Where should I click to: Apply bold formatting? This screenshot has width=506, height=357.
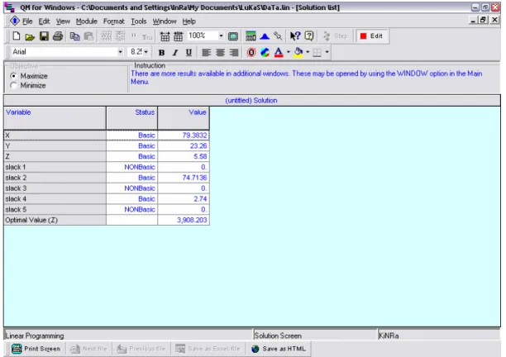[162, 53]
